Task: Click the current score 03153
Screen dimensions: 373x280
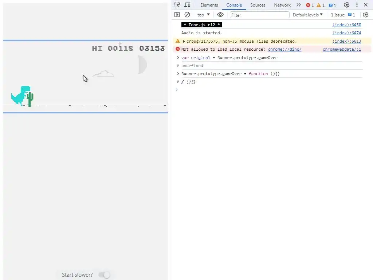Action: pos(152,48)
